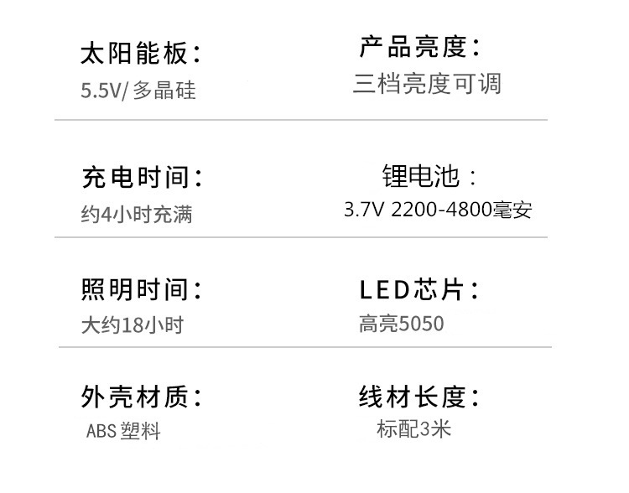Select the 标配3米 length text
Viewport: 629px width, 493px height.
pos(414,429)
